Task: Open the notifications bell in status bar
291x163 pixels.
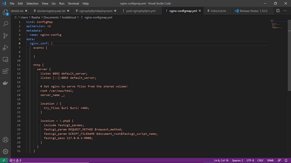Action: click(286, 160)
